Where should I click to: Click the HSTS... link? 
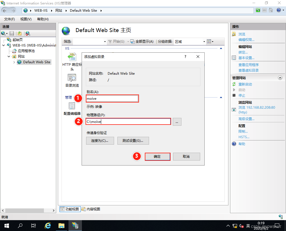coord(244,137)
